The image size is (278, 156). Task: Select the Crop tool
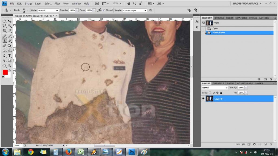(4, 30)
